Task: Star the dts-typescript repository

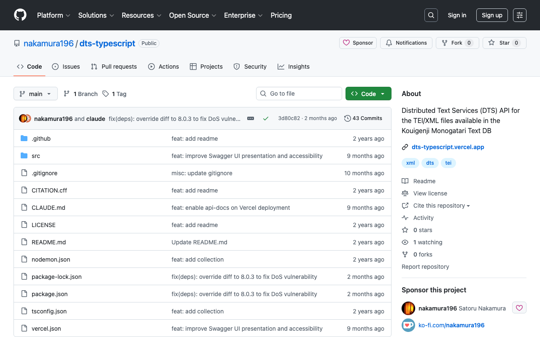Action: click(504, 43)
